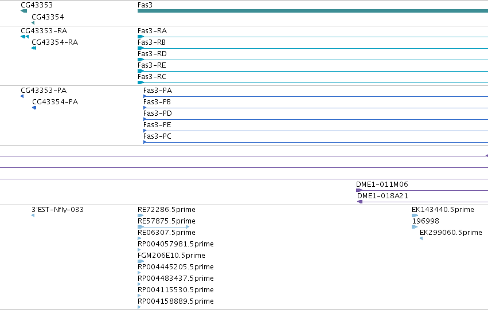Viewport: 488px width, 310px height.
Task: Click the Fas3-PD protein label
Action: coord(158,113)
